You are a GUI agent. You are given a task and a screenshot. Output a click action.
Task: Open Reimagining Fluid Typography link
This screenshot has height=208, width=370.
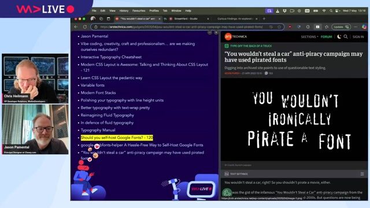click(108, 116)
